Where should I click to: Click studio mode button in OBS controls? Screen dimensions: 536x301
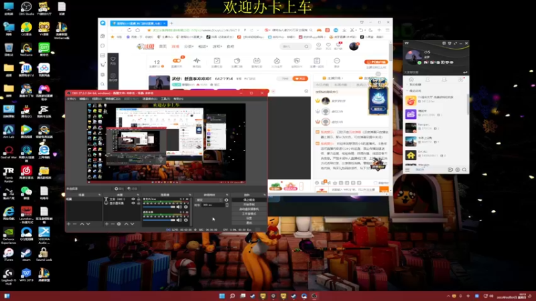(249, 213)
